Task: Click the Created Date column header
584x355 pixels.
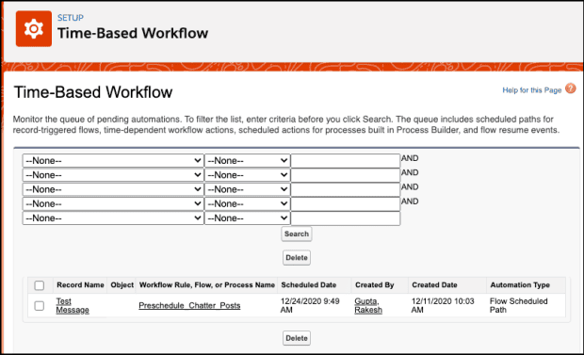Action: (x=434, y=285)
